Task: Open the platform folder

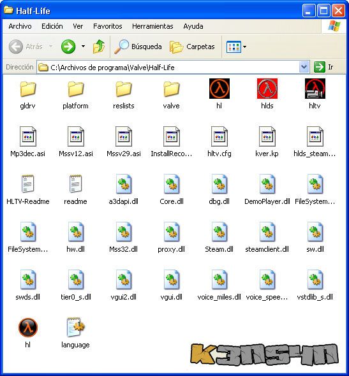Action: click(76, 89)
